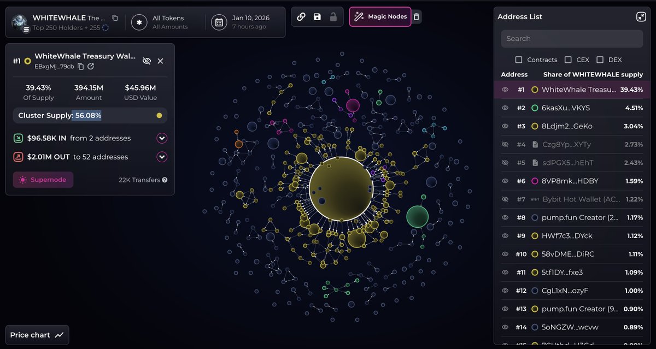656x349 pixels.
Task: Copy the WHITEWHALE token address
Action: tap(115, 18)
